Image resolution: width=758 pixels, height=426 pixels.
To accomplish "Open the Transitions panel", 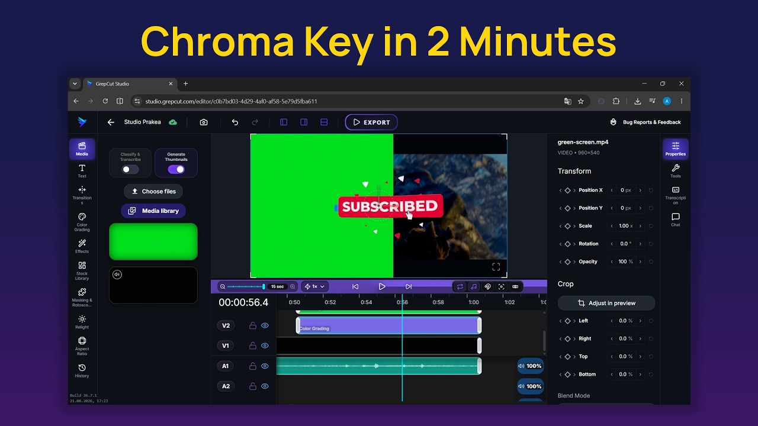I will pos(82,195).
